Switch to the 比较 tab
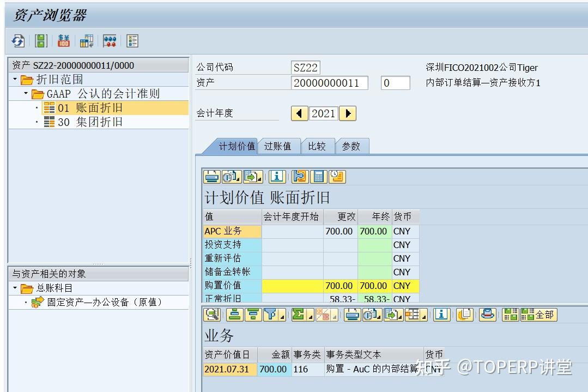The height and width of the screenshot is (392, 588). [318, 146]
